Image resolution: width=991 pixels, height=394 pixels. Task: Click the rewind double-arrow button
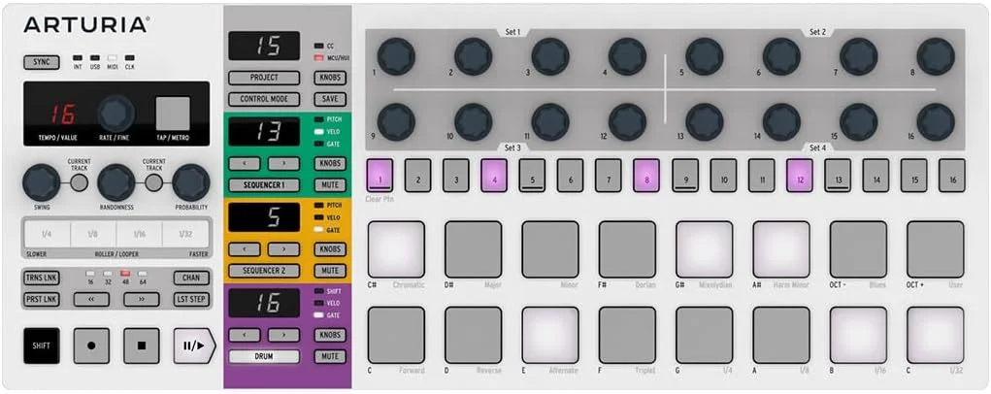91,299
